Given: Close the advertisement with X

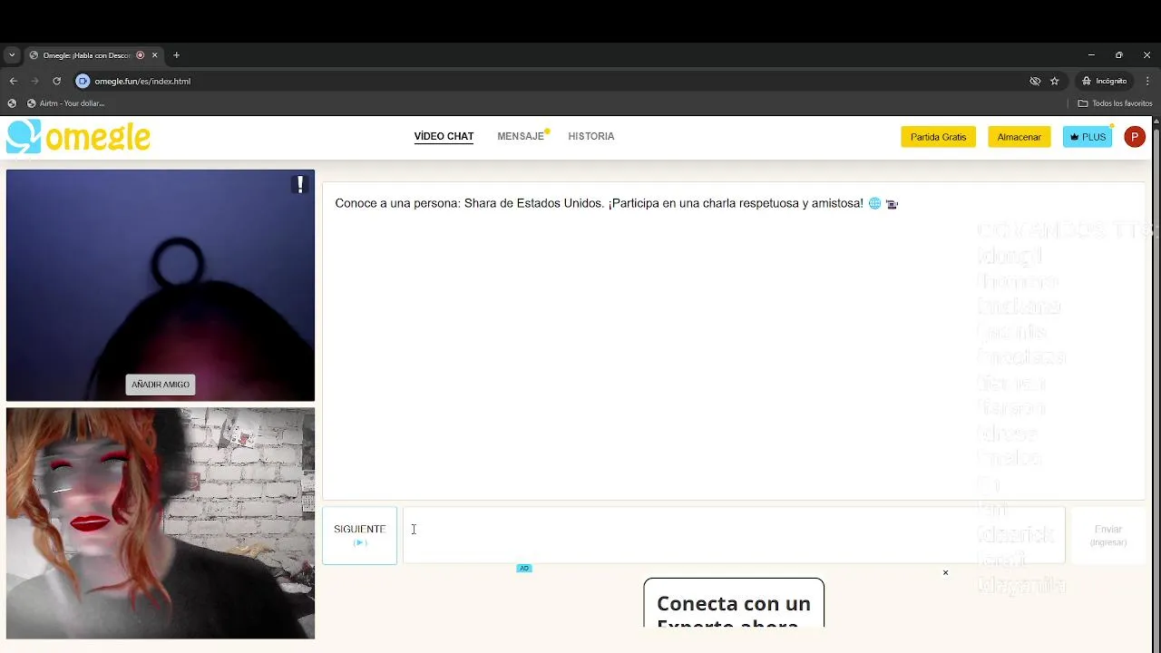Looking at the screenshot, I should pyautogui.click(x=945, y=573).
